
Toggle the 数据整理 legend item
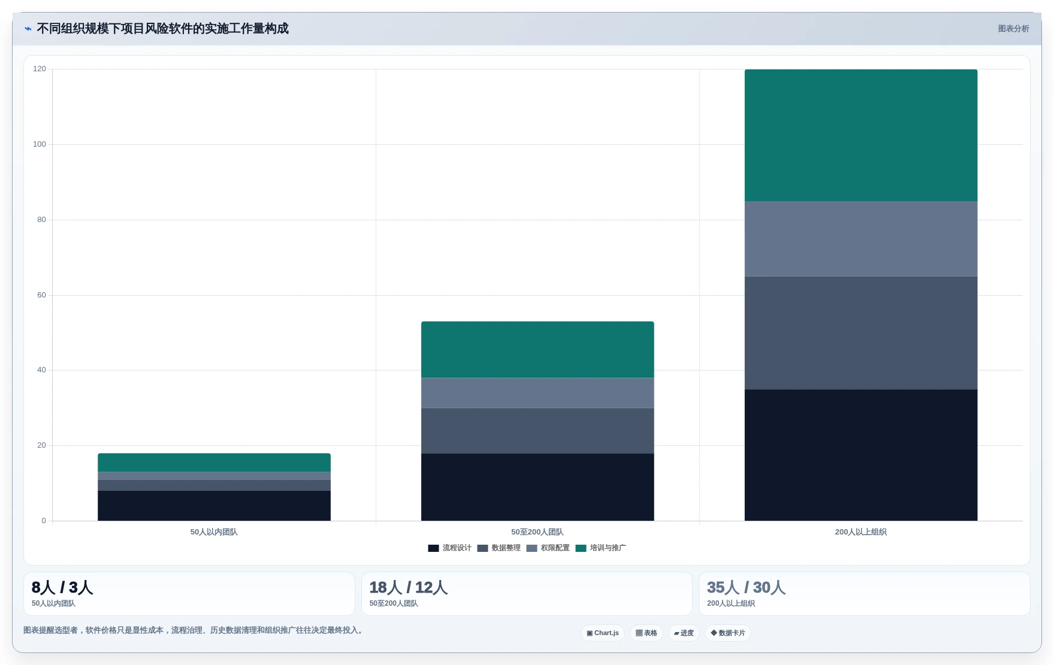tap(499, 548)
